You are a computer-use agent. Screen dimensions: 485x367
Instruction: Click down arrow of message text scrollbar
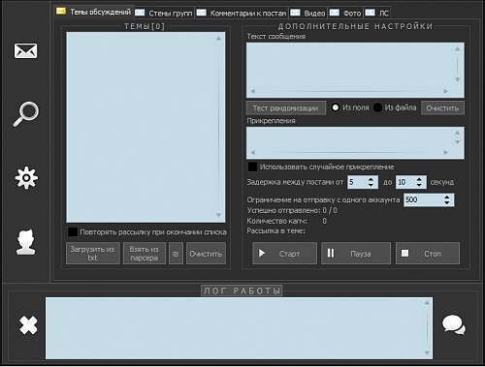coord(458,79)
